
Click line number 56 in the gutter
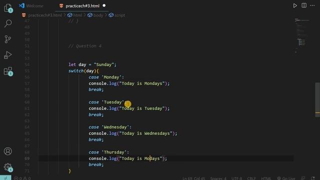click(27, 77)
